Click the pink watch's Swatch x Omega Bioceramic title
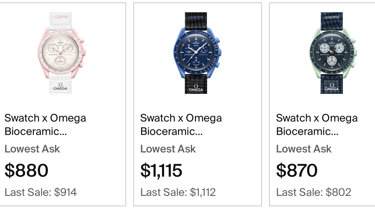The image size is (375, 209). coord(45,125)
